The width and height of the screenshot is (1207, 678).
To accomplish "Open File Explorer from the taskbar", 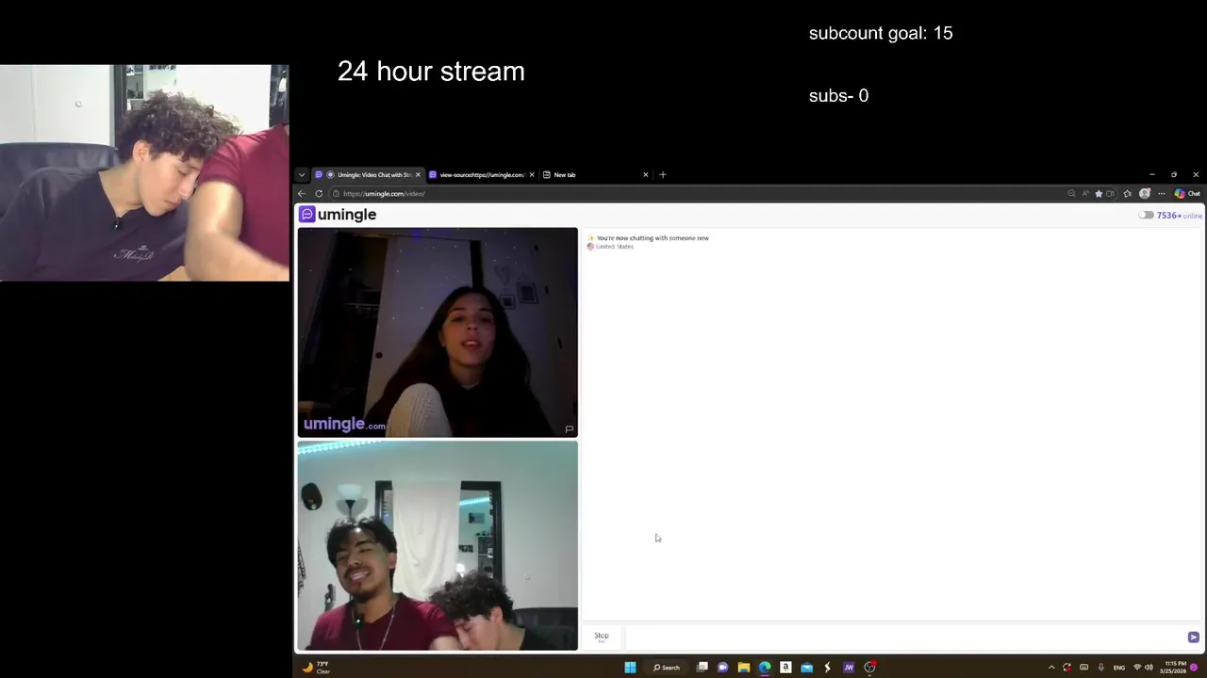I will [x=743, y=668].
